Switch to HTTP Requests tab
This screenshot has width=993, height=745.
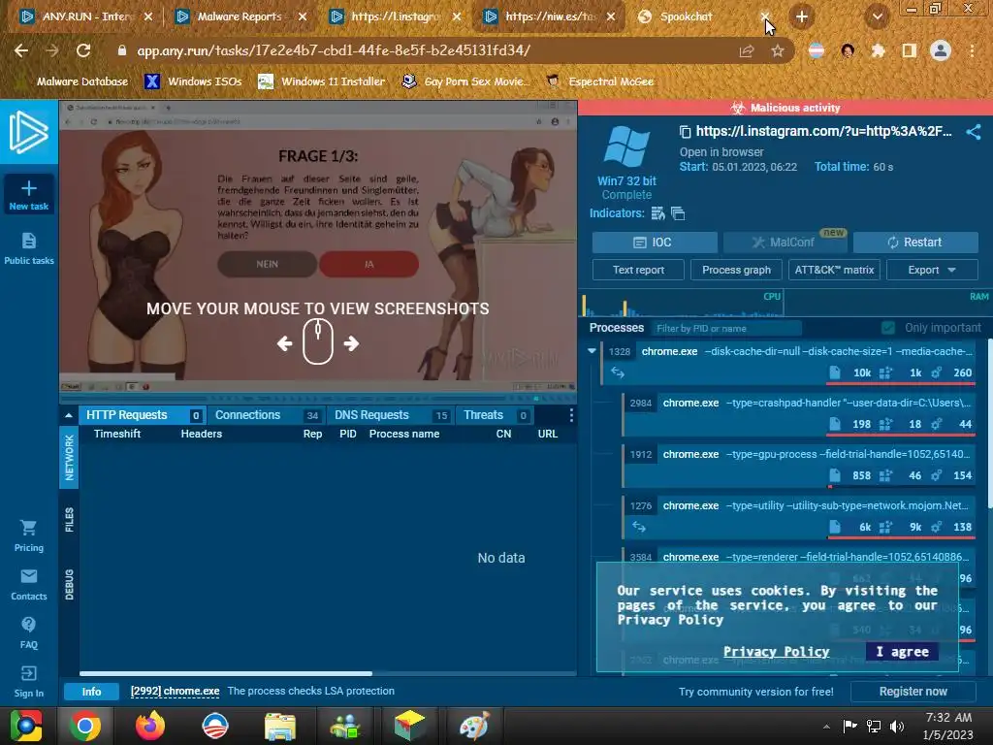[144, 415]
